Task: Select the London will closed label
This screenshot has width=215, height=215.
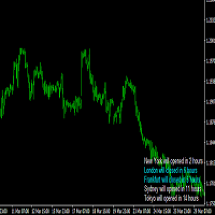Action: (x=170, y=170)
